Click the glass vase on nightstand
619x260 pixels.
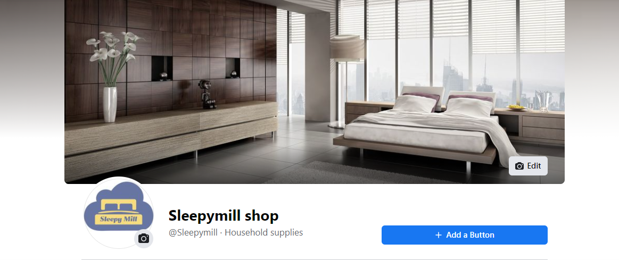pos(544,100)
